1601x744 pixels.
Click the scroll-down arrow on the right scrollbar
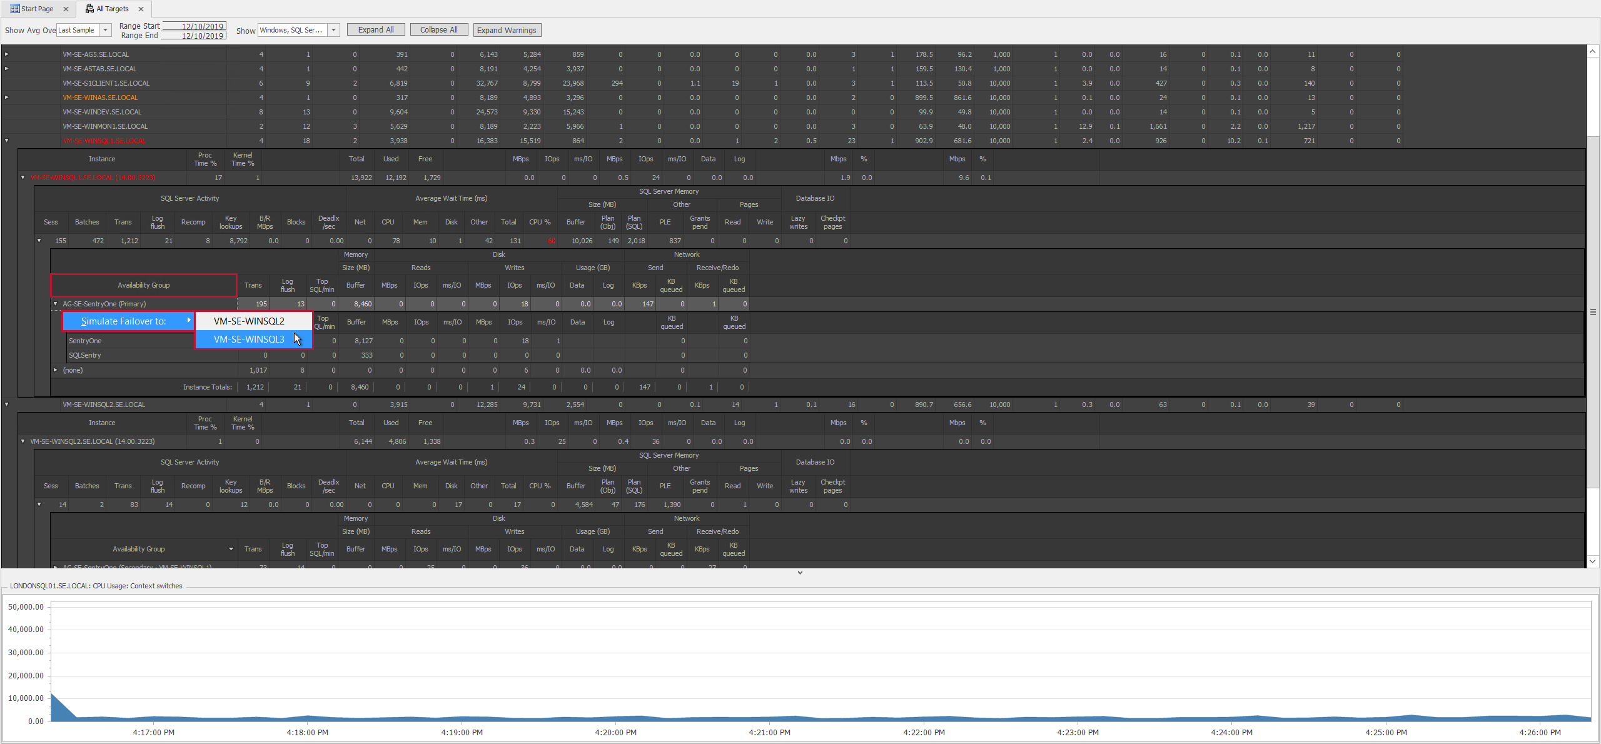coord(1593,561)
